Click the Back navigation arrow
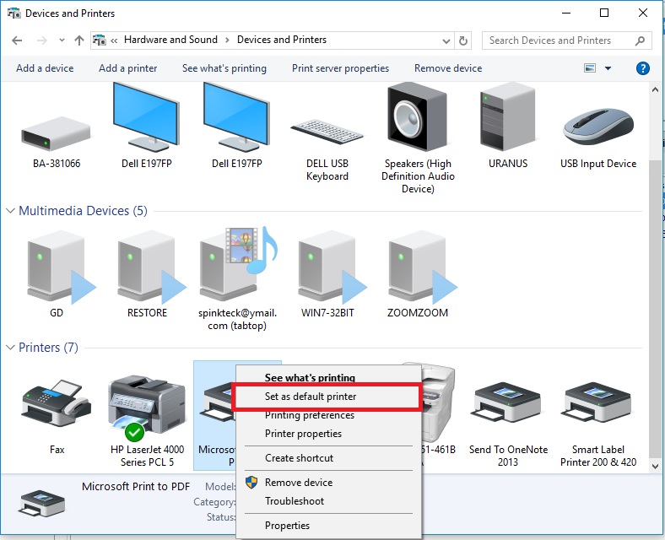This screenshot has width=665, height=540. point(17,40)
